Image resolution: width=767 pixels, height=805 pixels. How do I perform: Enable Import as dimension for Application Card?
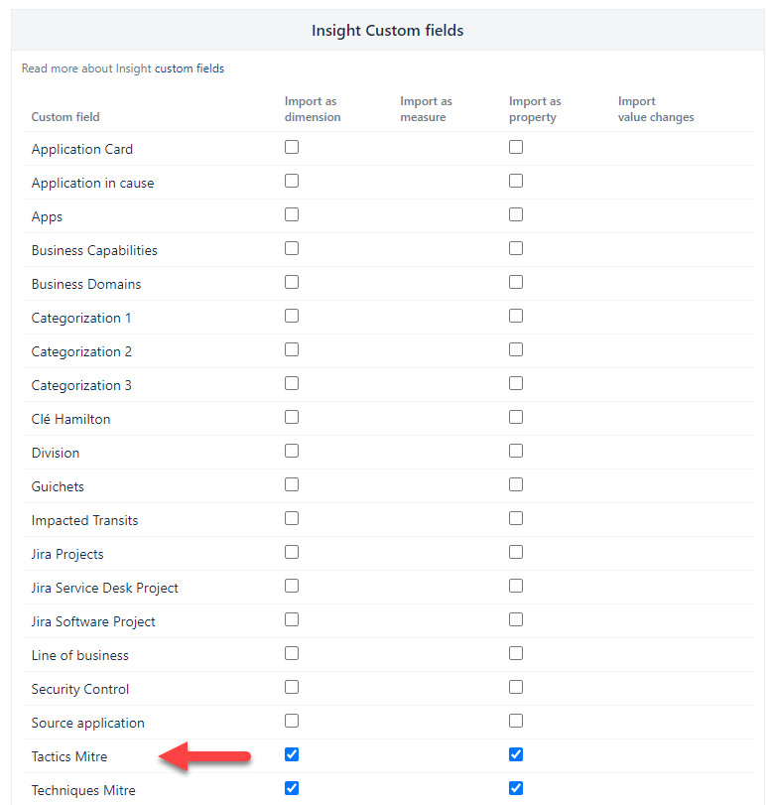coord(292,147)
